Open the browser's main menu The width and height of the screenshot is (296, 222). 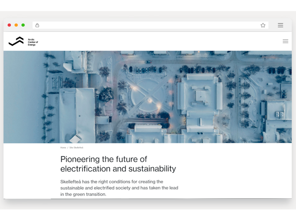(280, 25)
